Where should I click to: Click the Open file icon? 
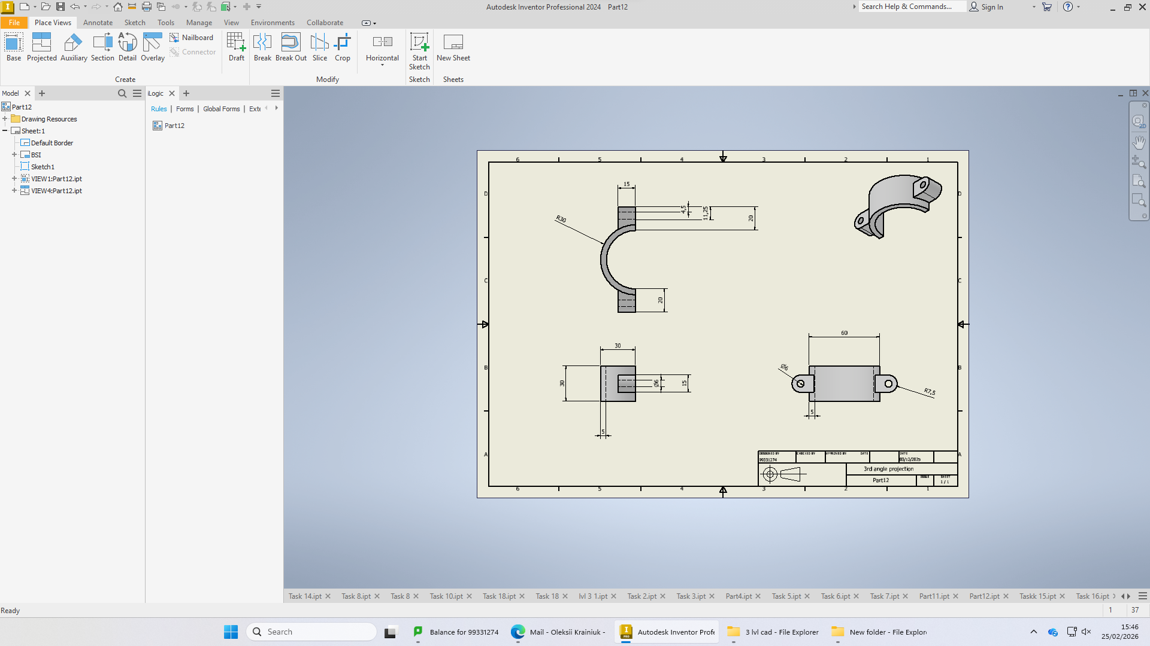tap(46, 7)
